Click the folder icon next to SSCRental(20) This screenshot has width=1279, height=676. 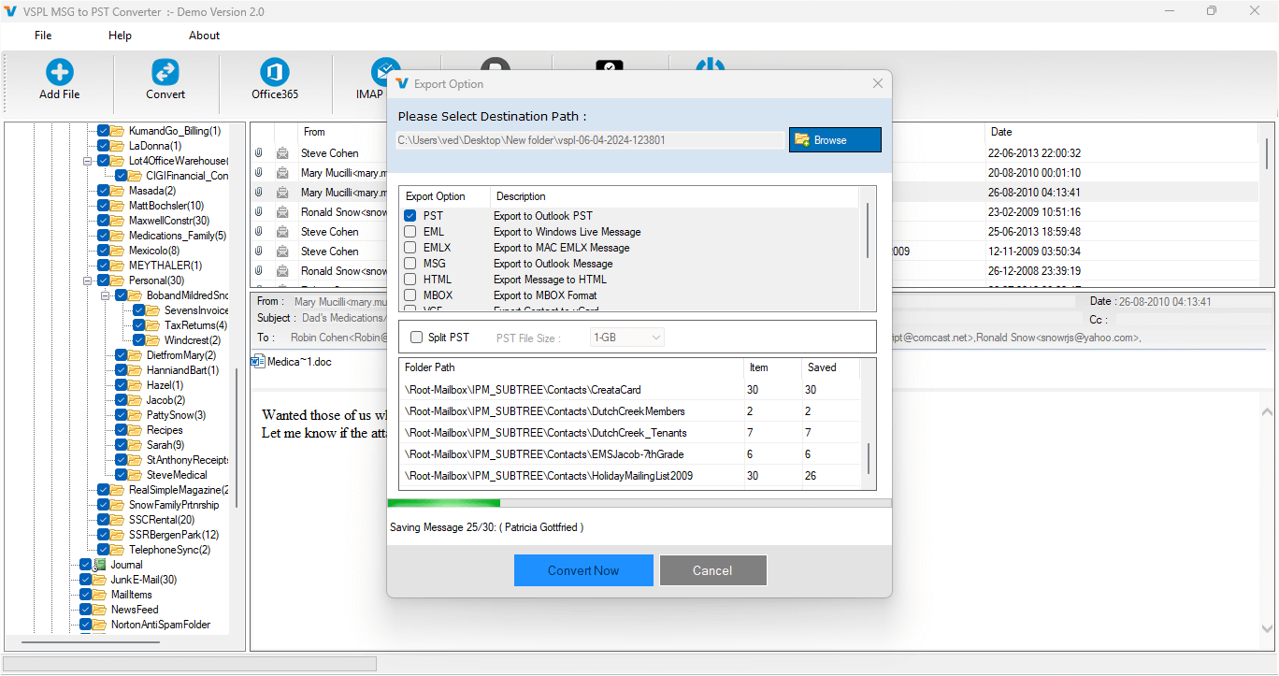118,520
